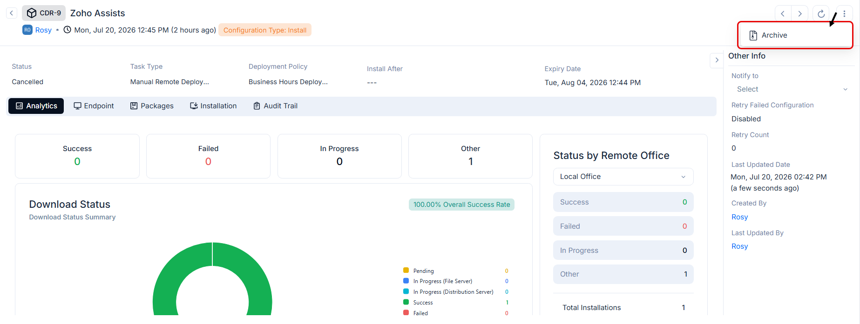Click the clock icon beside timestamp
The width and height of the screenshot is (860, 324).
click(68, 30)
